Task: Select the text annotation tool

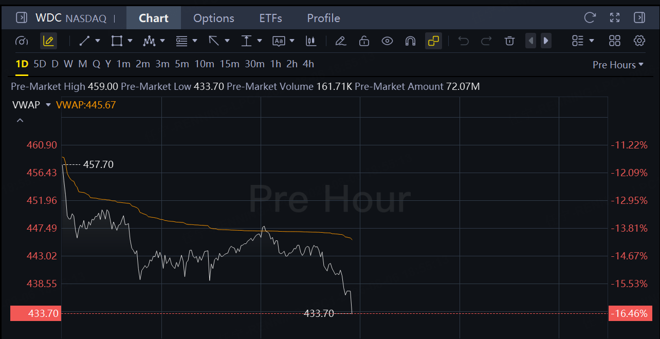Action: click(x=279, y=41)
